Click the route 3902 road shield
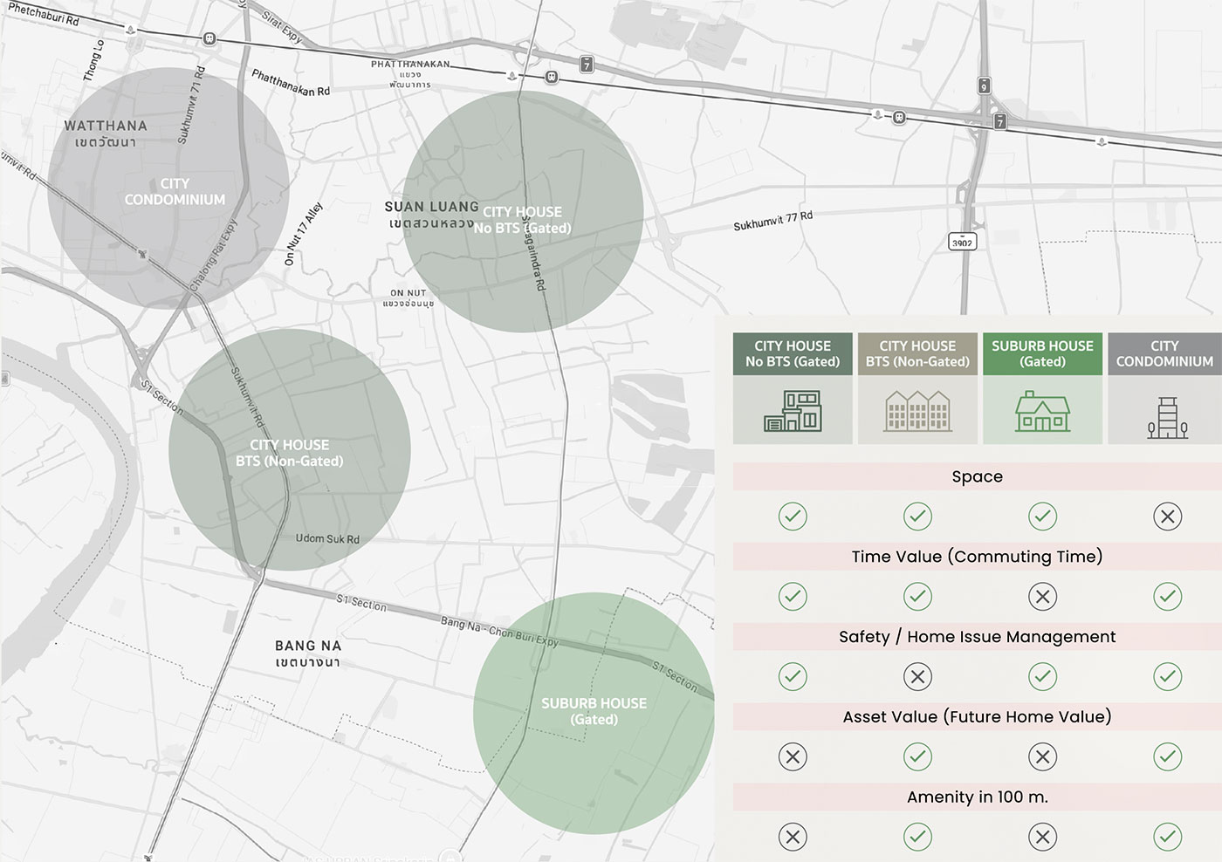Screen dimensions: 1222x862 [x=962, y=242]
